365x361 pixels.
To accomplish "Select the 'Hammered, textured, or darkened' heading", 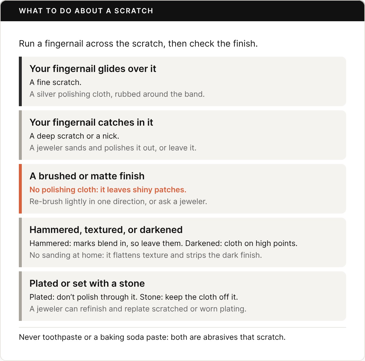I will tap(106, 230).
